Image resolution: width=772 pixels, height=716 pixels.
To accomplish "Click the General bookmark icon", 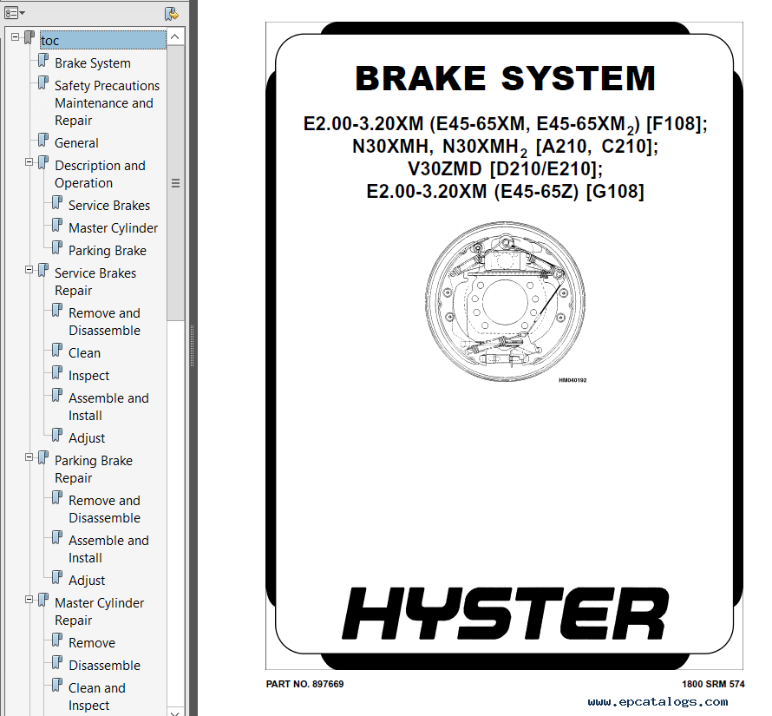I will [43, 140].
